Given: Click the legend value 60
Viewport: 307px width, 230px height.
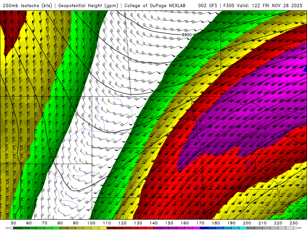Looking at the screenshot, I should [29, 223].
